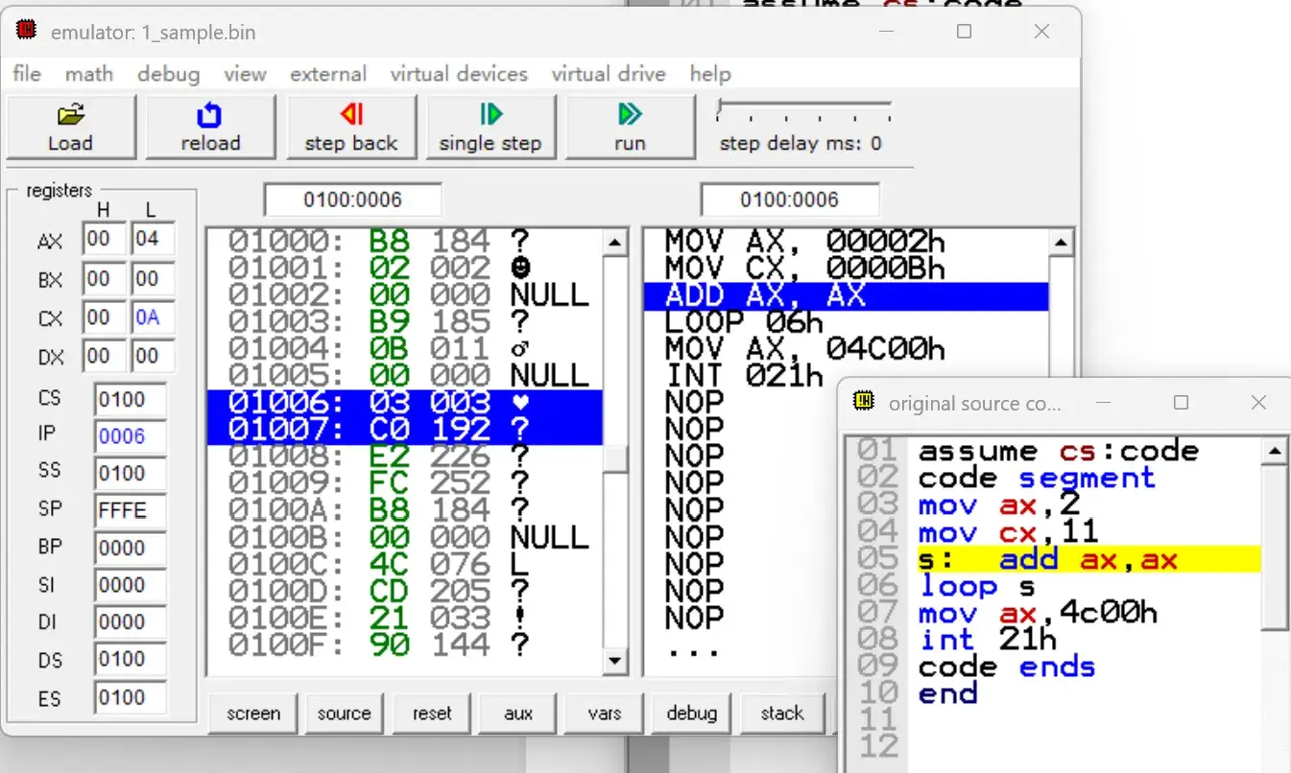Click source line 'mov cx,11'
The width and height of the screenshot is (1291, 773).
click(1008, 532)
